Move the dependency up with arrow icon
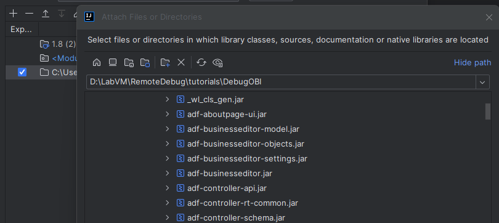 (x=46, y=14)
